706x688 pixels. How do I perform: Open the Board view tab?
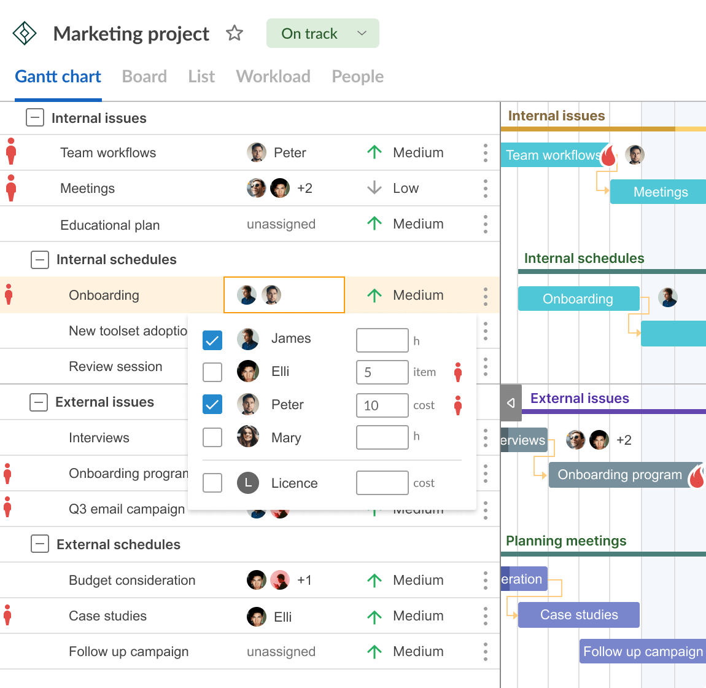click(144, 76)
